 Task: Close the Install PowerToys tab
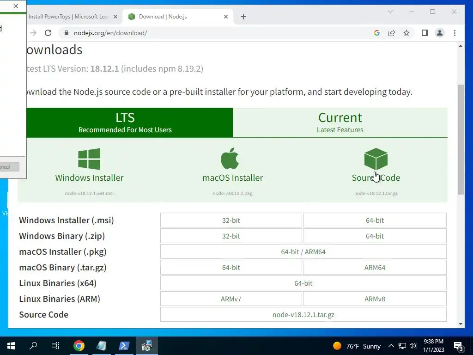click(115, 17)
